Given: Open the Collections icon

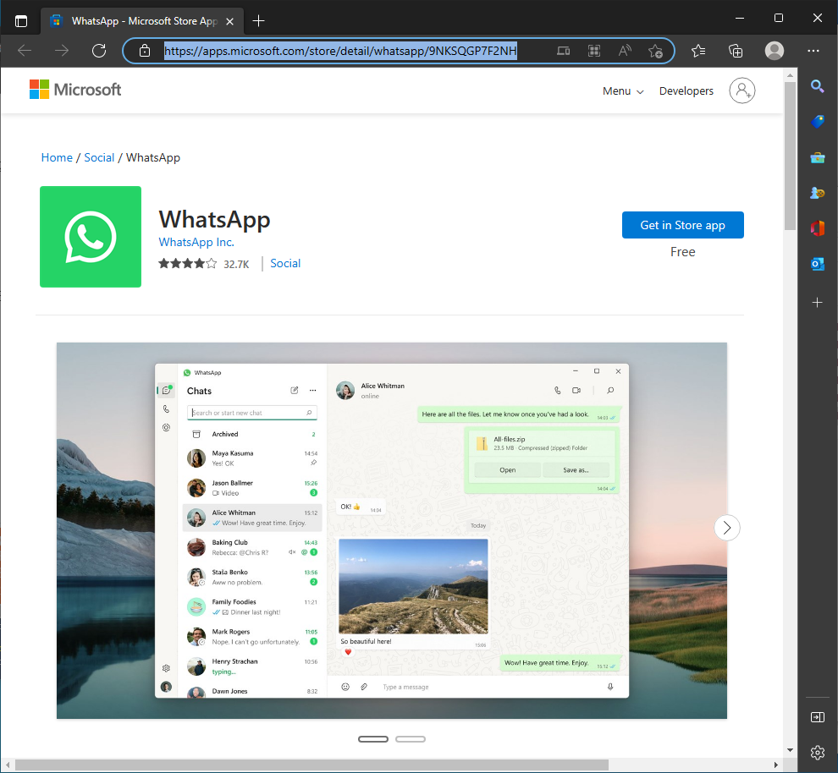Looking at the screenshot, I should (736, 51).
